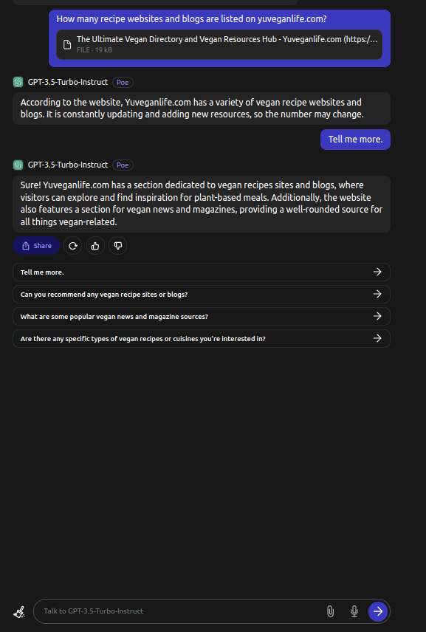426x632 pixels.
Task: Like the response with thumbs up
Action: pos(95,246)
